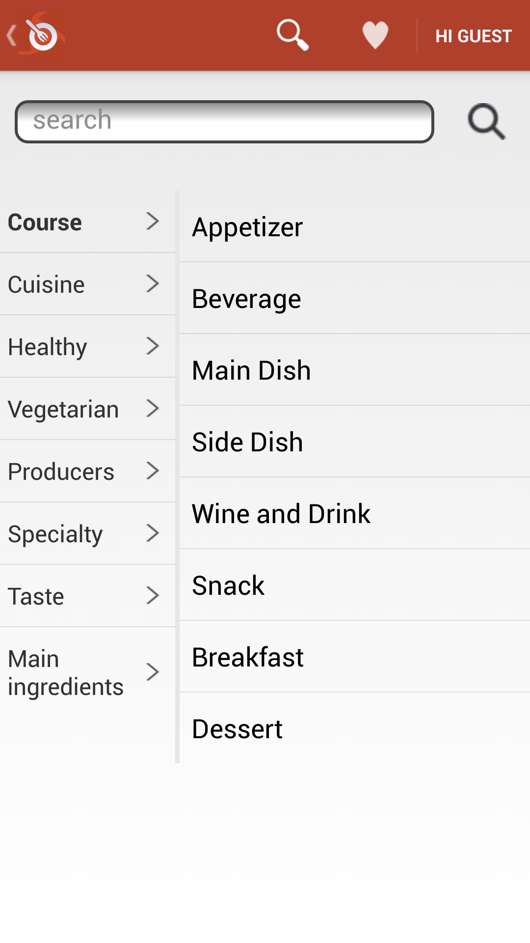
Task: Select the Main ingredients category
Action: click(66, 672)
